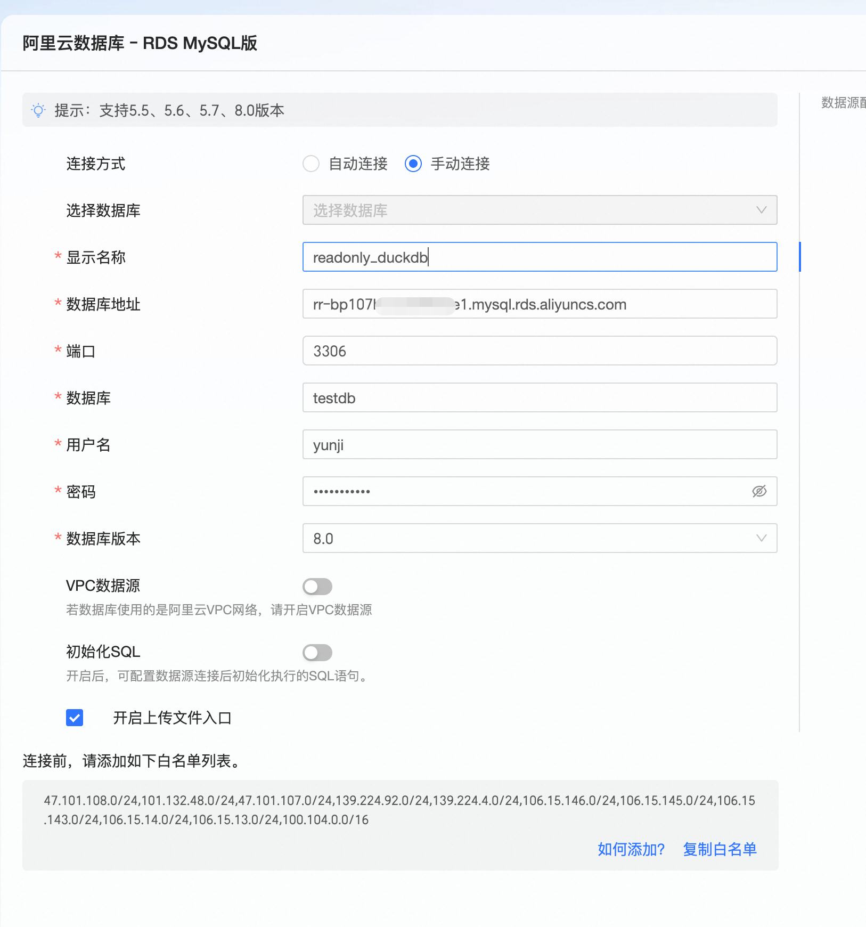Screen dimensions: 866x927
Task: Click the 数据库 field containing testdb
Action: (x=540, y=397)
